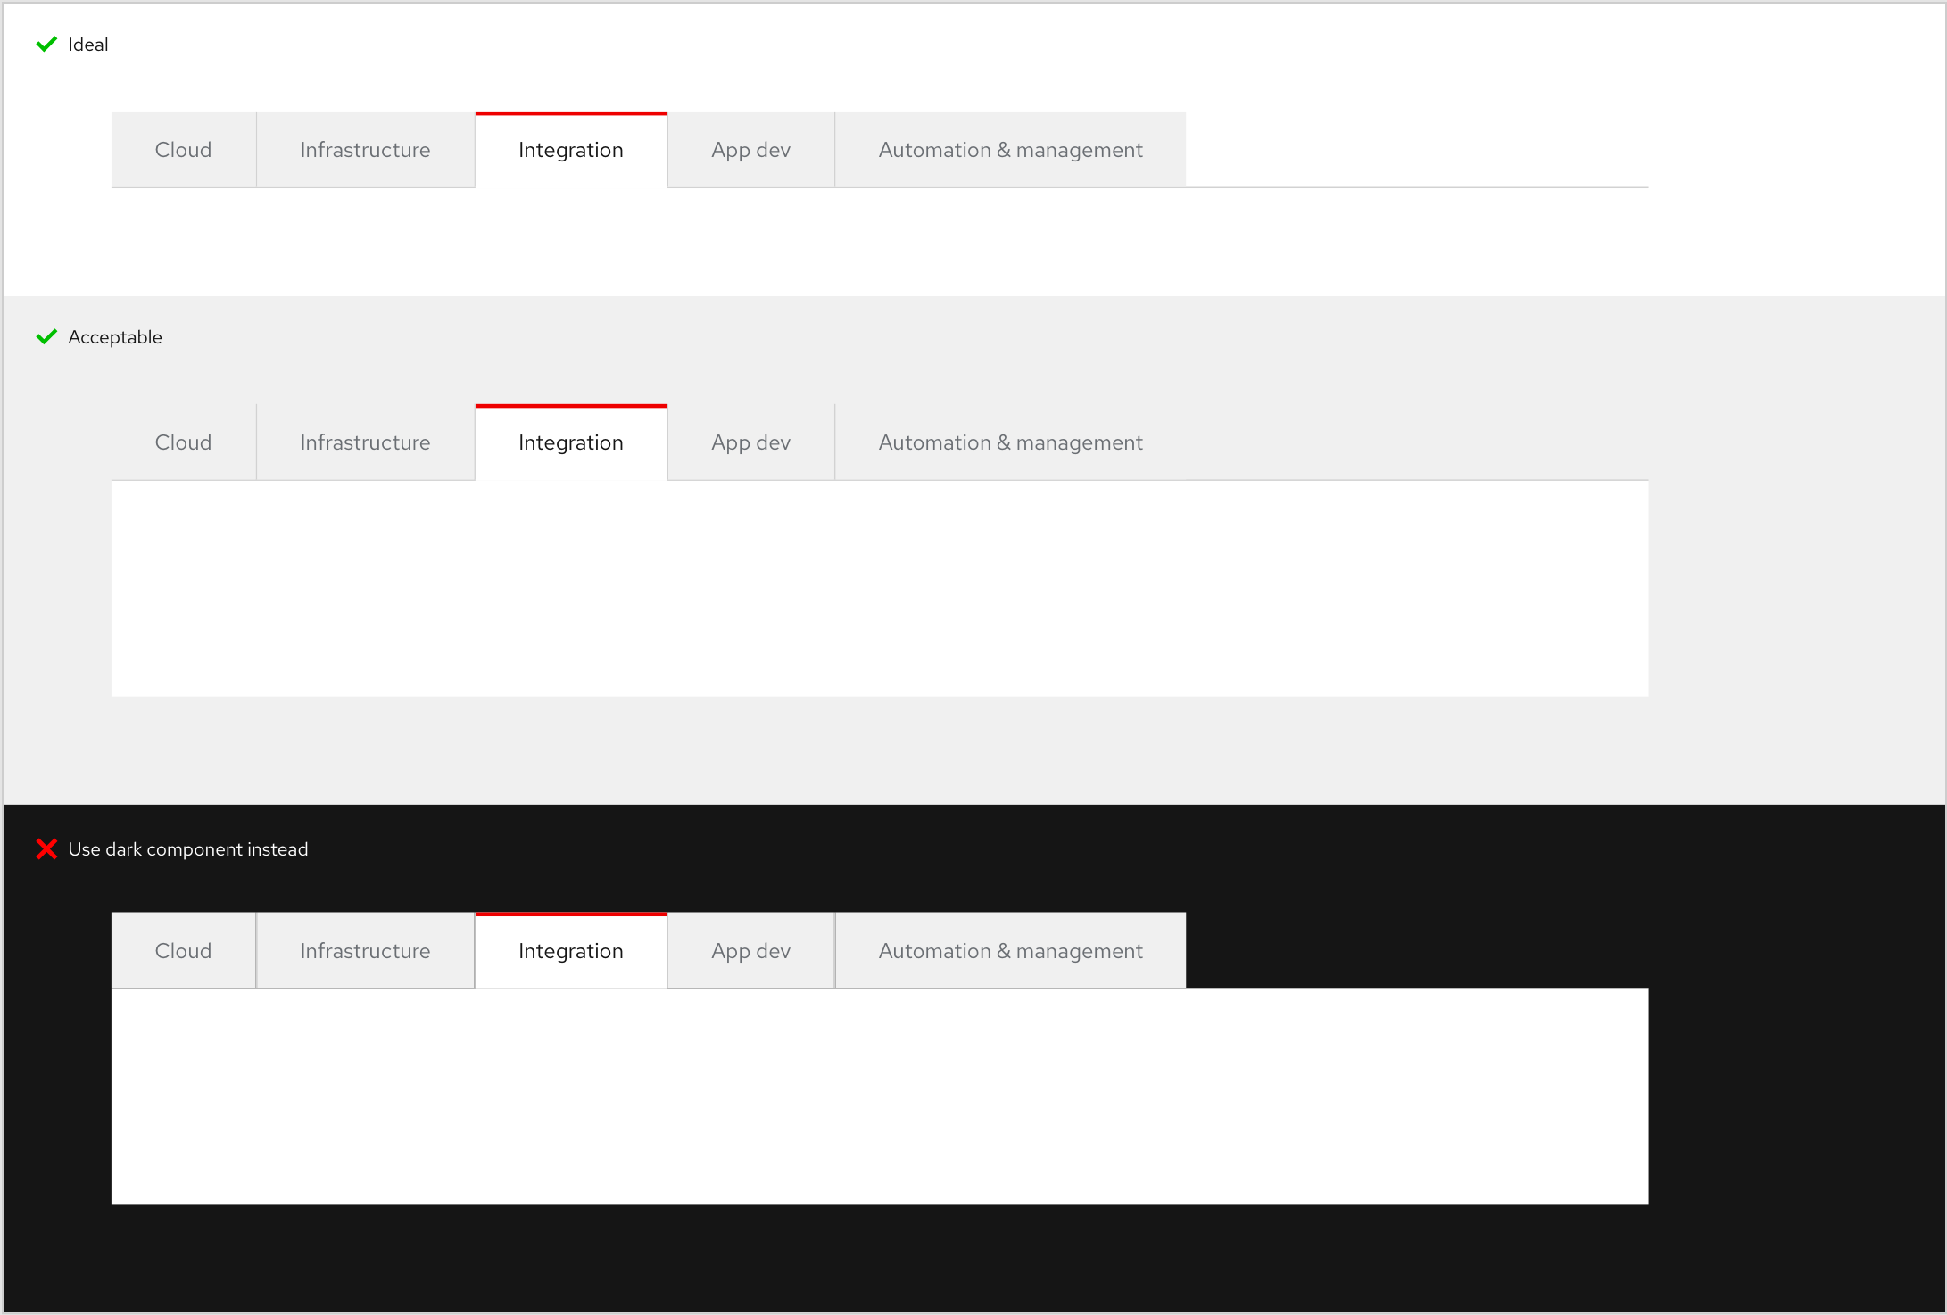
Task: Click the green checkmark beside Acceptable
Action: click(46, 336)
